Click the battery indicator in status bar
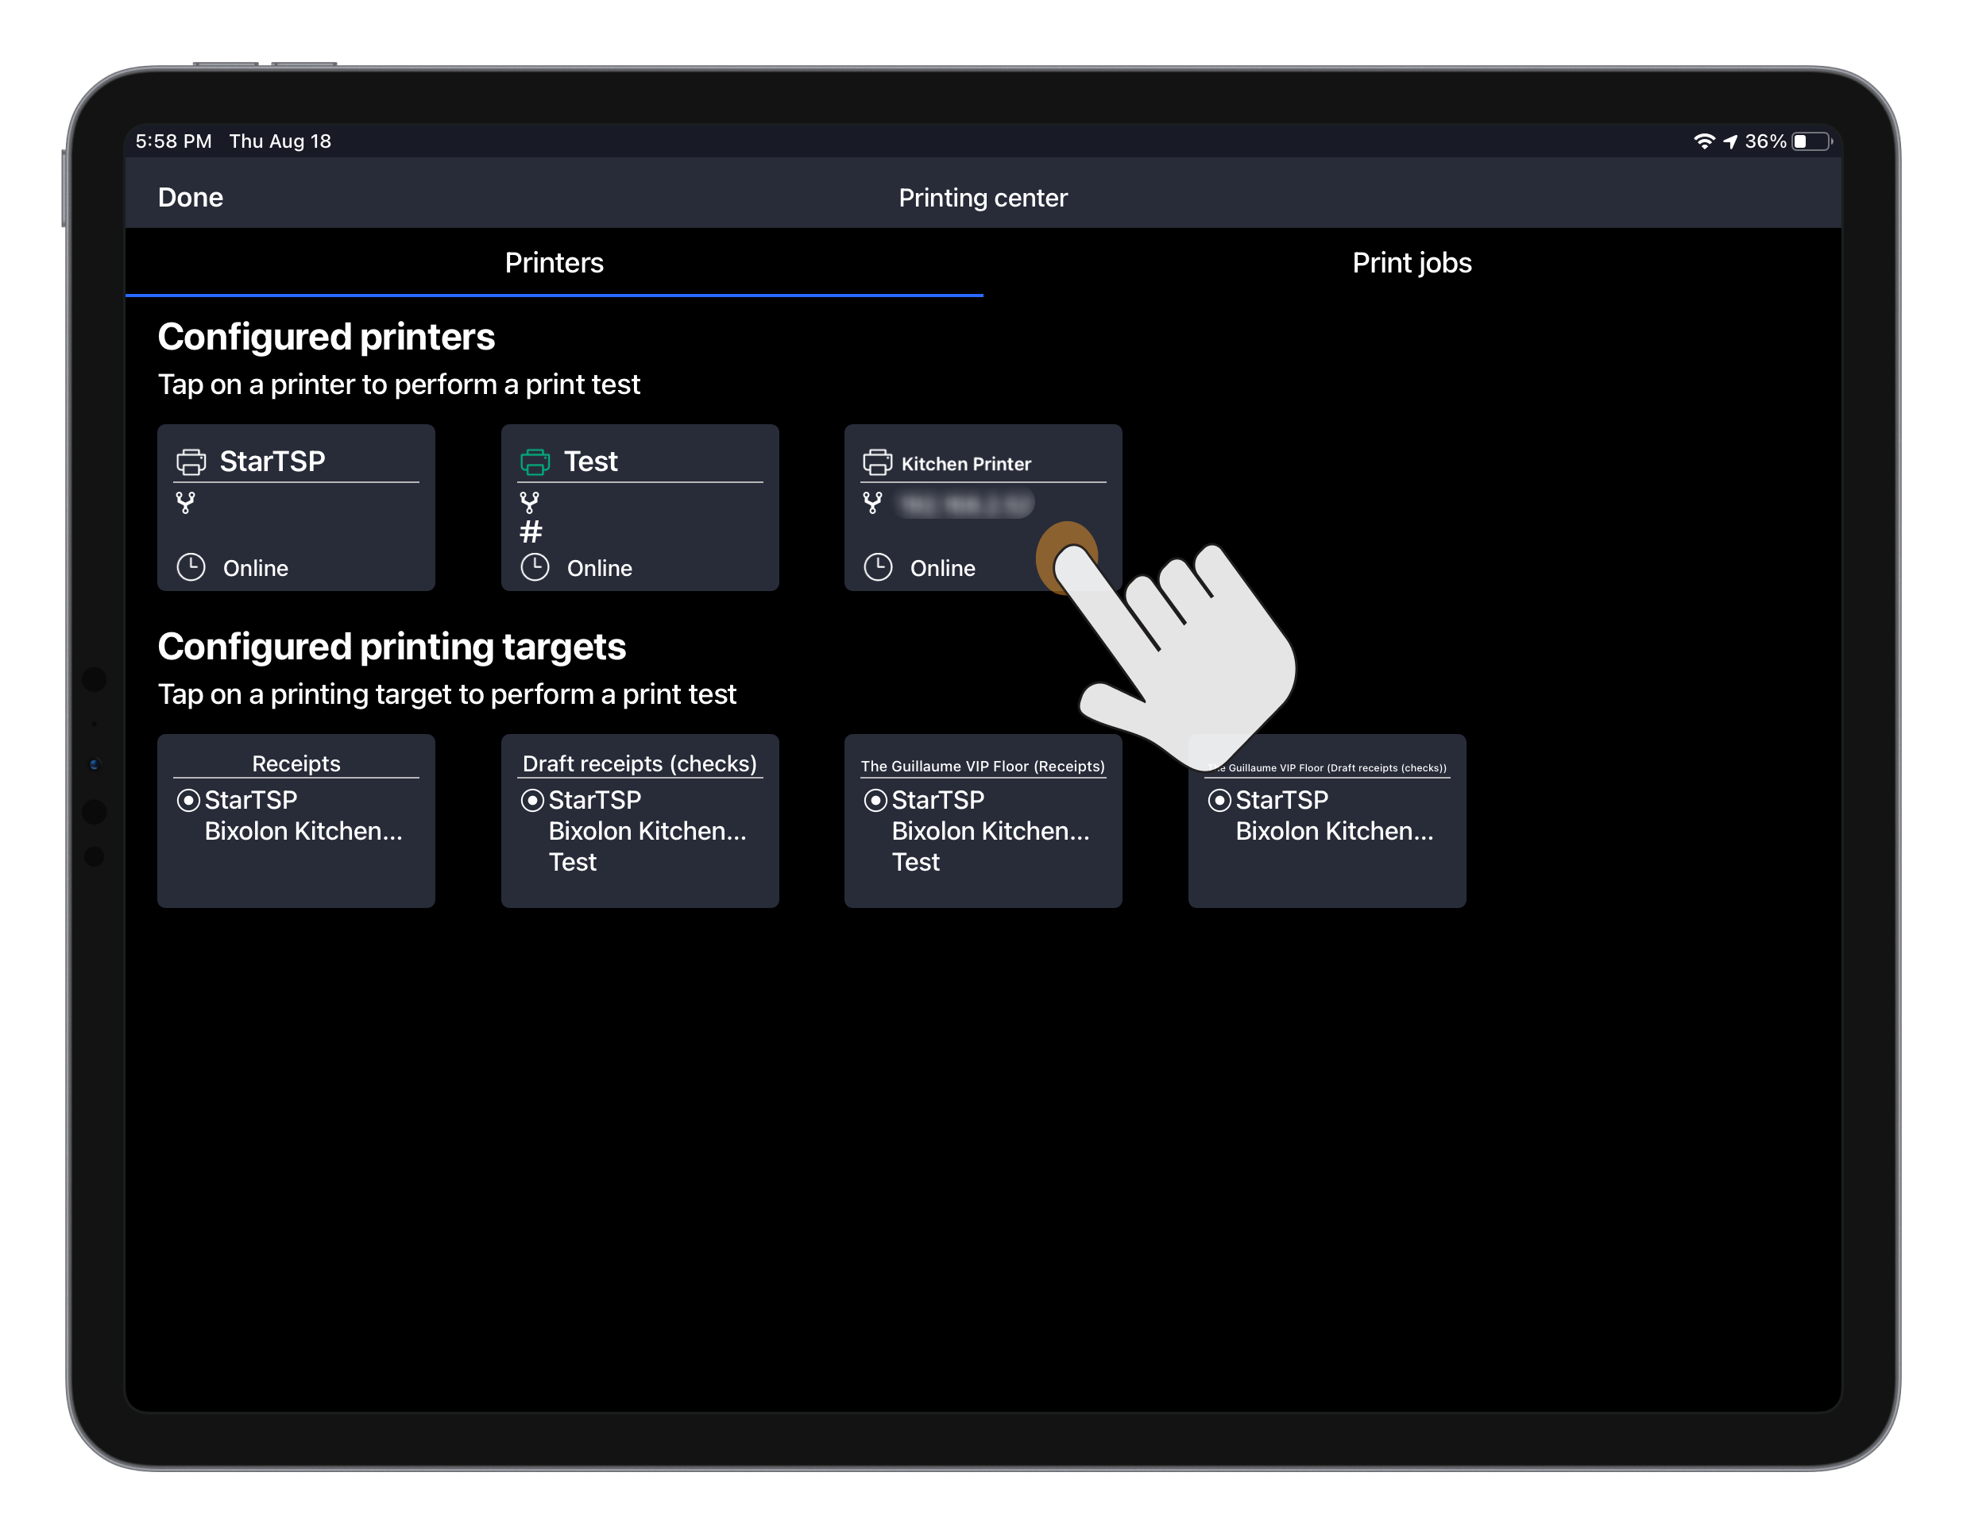Viewport: 1967px width, 1538px height. pos(1811,141)
